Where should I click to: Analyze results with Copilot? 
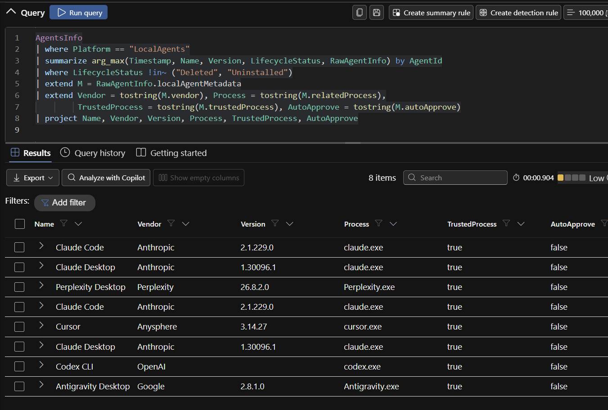(106, 178)
